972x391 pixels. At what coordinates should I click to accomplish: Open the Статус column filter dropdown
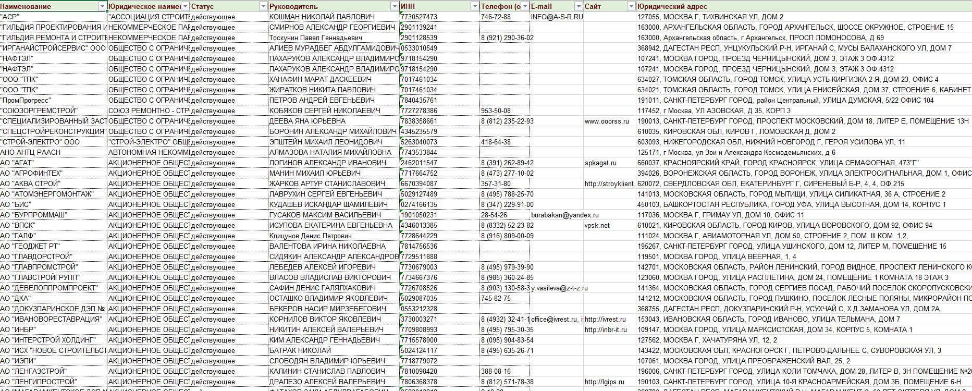(x=263, y=6)
